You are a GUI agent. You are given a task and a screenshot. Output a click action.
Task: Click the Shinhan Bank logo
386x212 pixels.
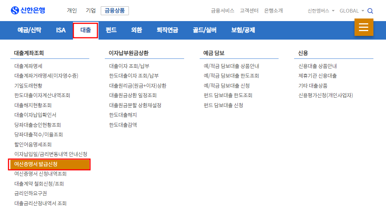pyautogui.click(x=28, y=10)
